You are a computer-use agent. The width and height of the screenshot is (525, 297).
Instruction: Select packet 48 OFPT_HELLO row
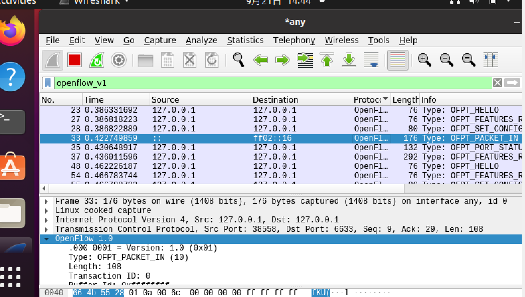[x=281, y=166]
